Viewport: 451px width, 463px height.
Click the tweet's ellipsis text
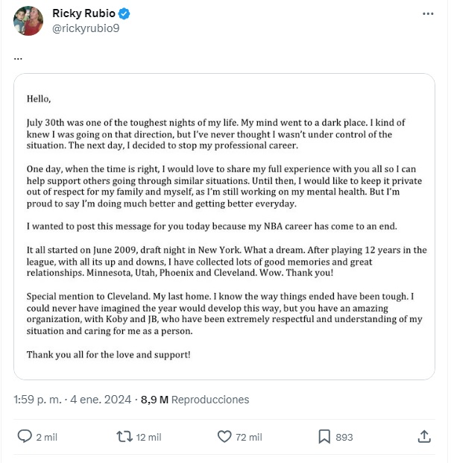click(x=18, y=58)
